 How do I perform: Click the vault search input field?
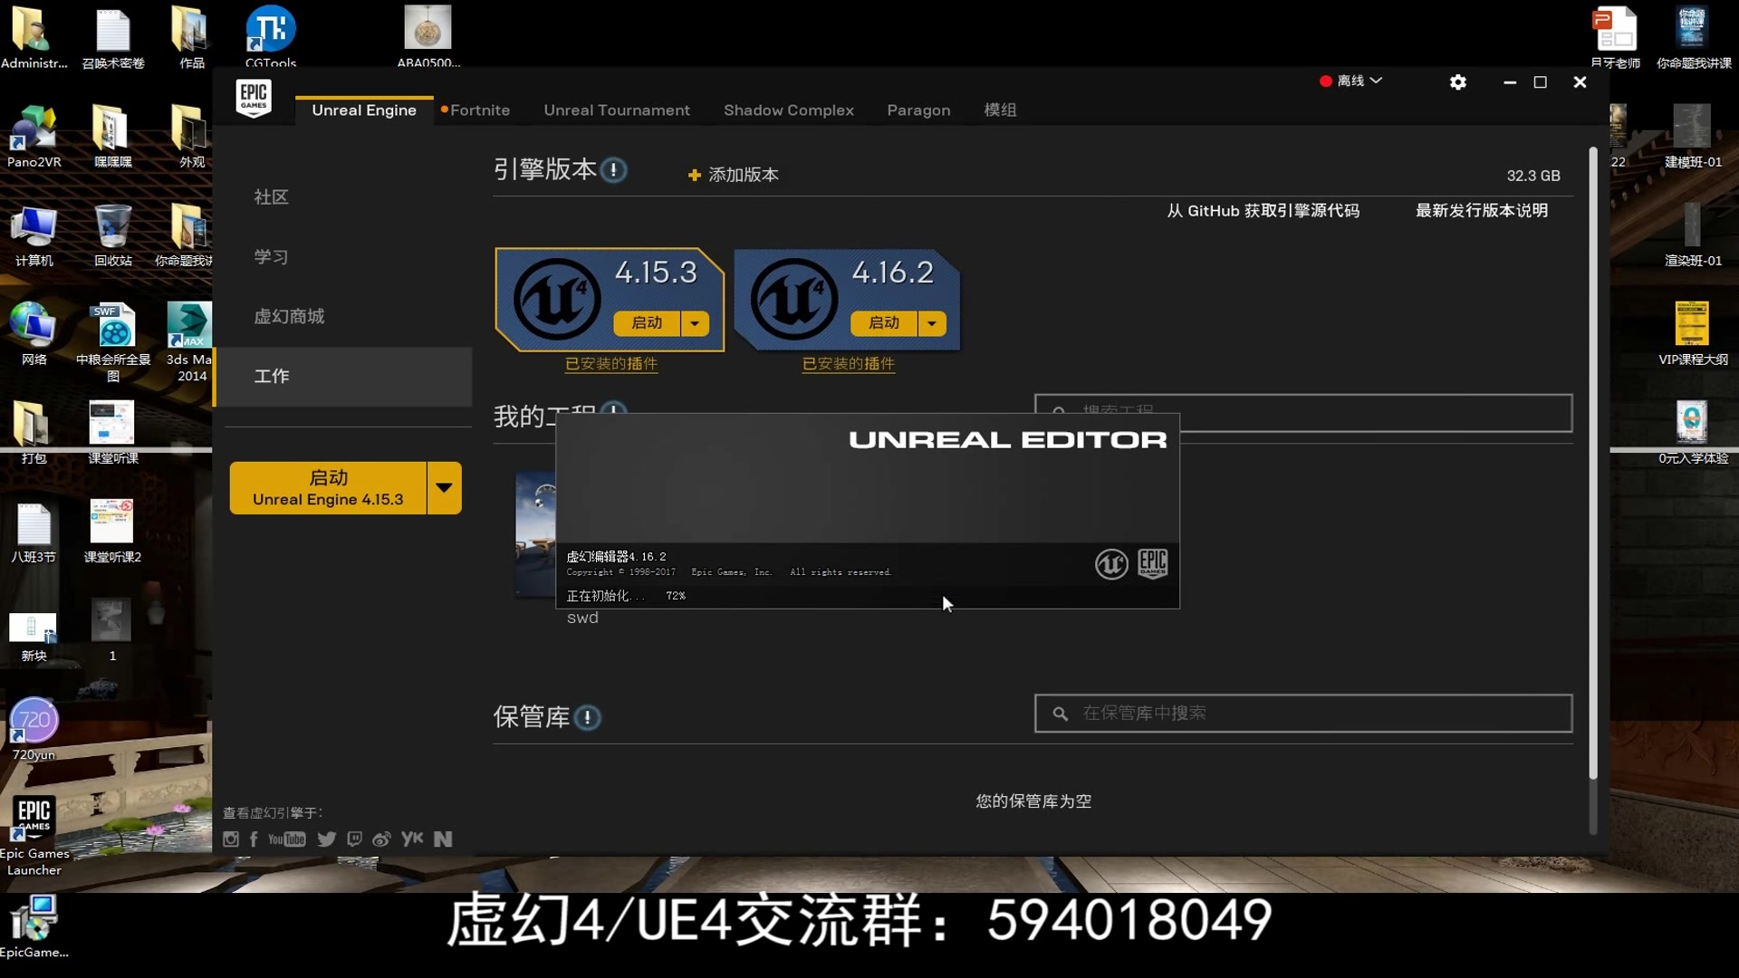point(1304,714)
